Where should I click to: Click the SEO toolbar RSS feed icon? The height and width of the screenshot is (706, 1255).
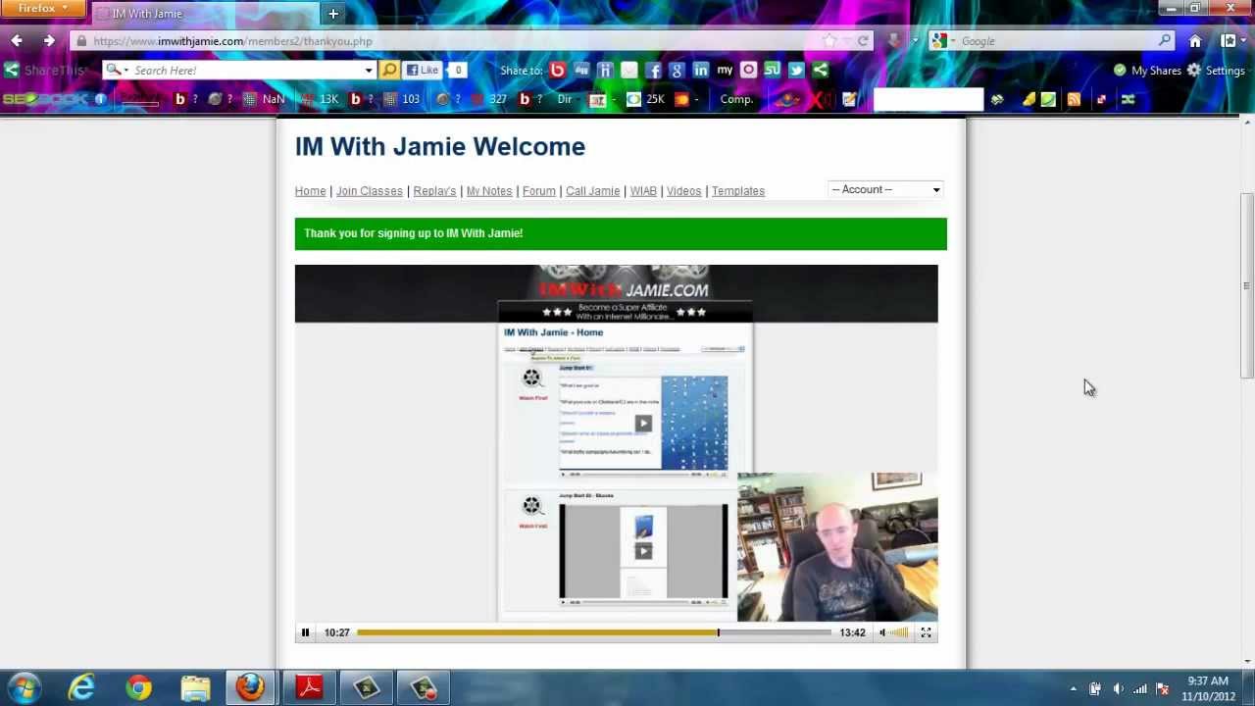click(1074, 99)
